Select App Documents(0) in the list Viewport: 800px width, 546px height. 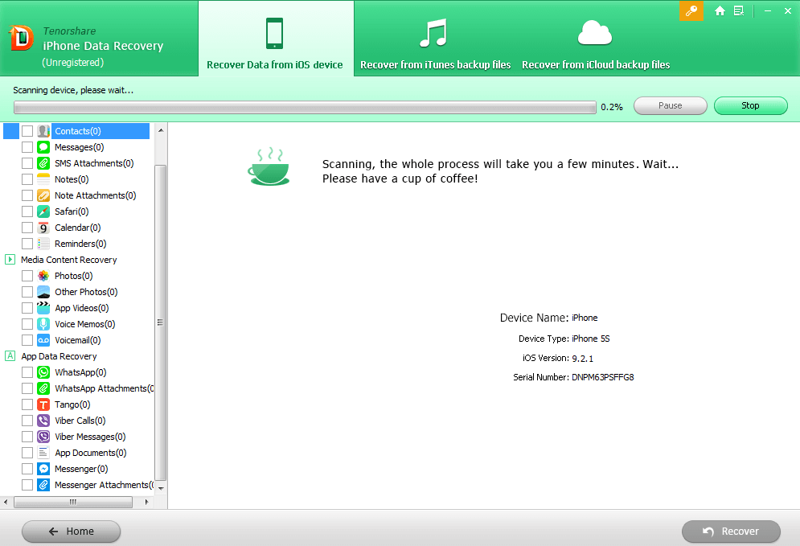click(x=90, y=453)
